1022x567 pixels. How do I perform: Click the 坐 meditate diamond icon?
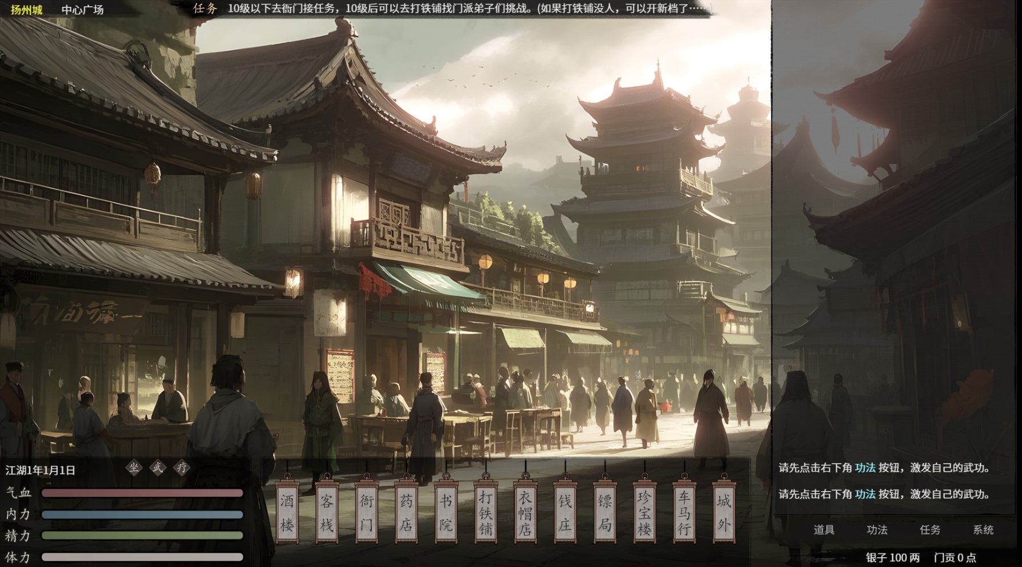click(x=134, y=468)
